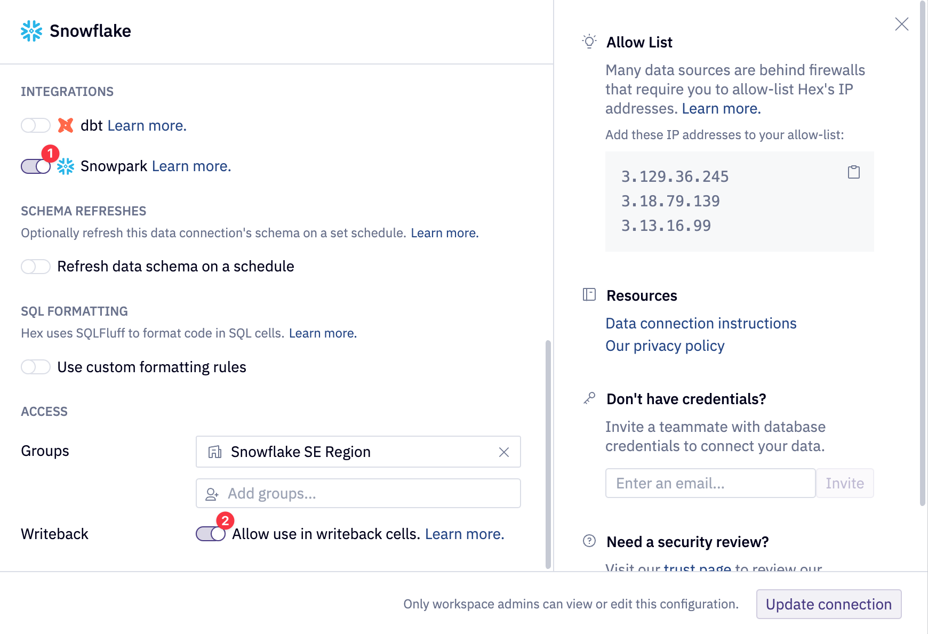Click the Snowpark snowflake icon
Screen dimensions: 928x634
(65, 166)
